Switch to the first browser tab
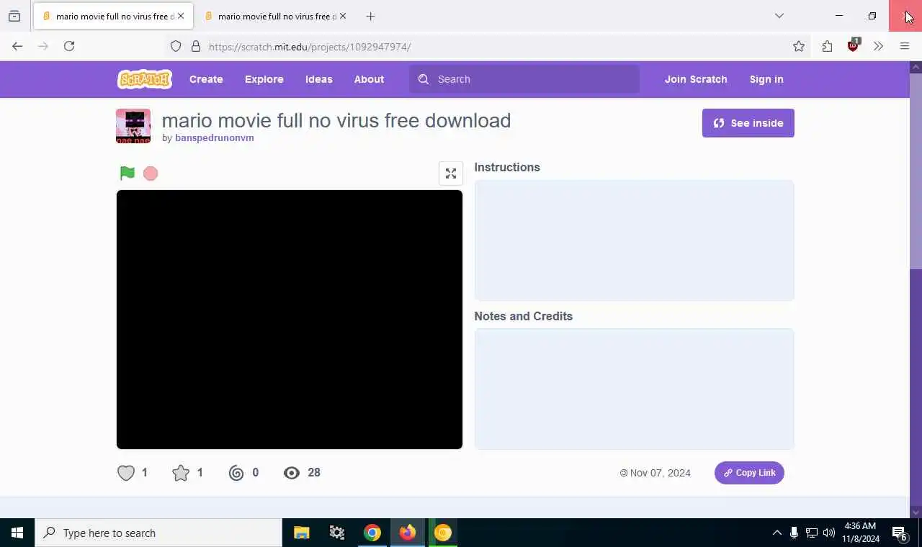 tap(113, 16)
